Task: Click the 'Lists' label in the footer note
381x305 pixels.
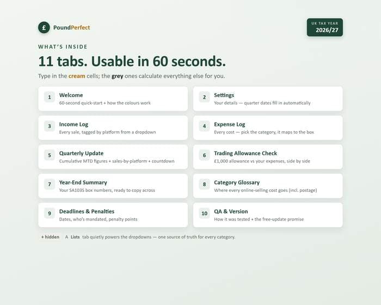Action: [x=75, y=237]
